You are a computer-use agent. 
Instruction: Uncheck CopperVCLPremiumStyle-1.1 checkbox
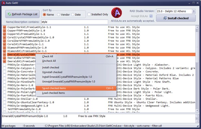point(5,34)
